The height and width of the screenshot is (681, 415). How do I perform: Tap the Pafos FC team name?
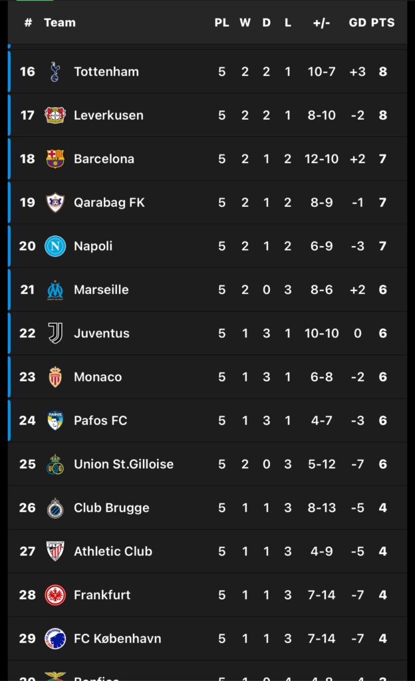tap(100, 420)
